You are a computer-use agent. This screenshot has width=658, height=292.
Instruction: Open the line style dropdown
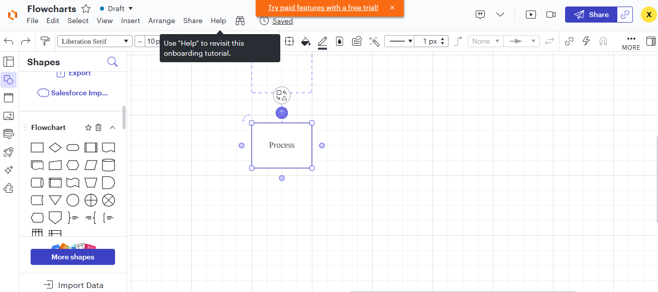(x=399, y=41)
